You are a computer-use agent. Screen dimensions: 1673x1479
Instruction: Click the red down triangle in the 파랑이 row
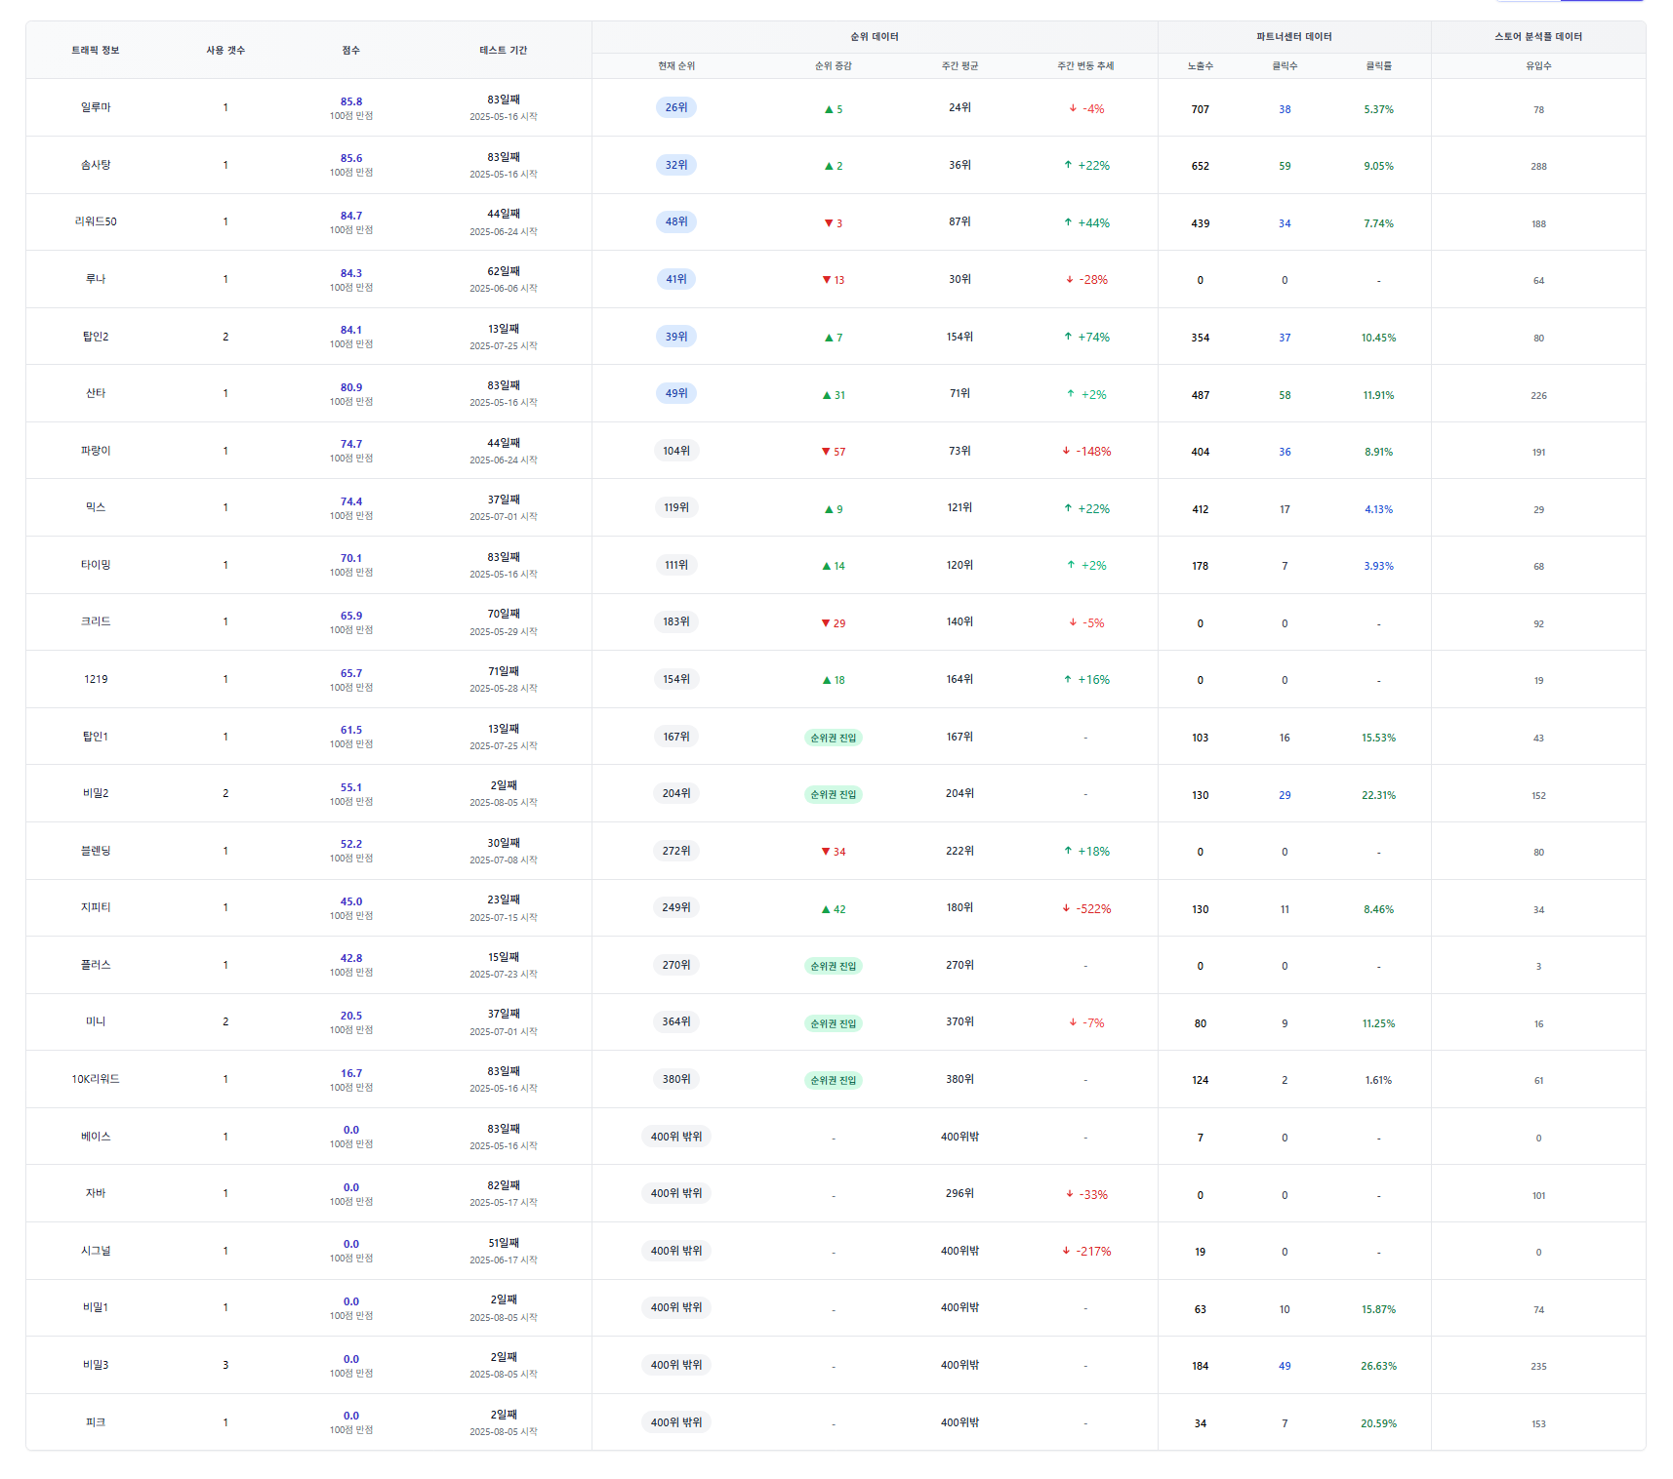[x=826, y=452]
